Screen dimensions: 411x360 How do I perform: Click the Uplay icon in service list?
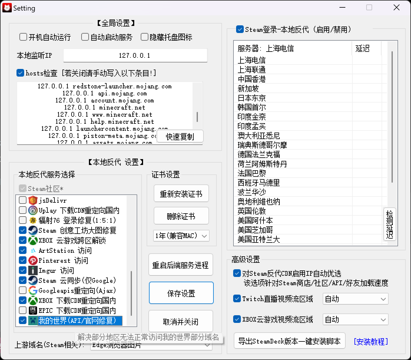pos(33,210)
